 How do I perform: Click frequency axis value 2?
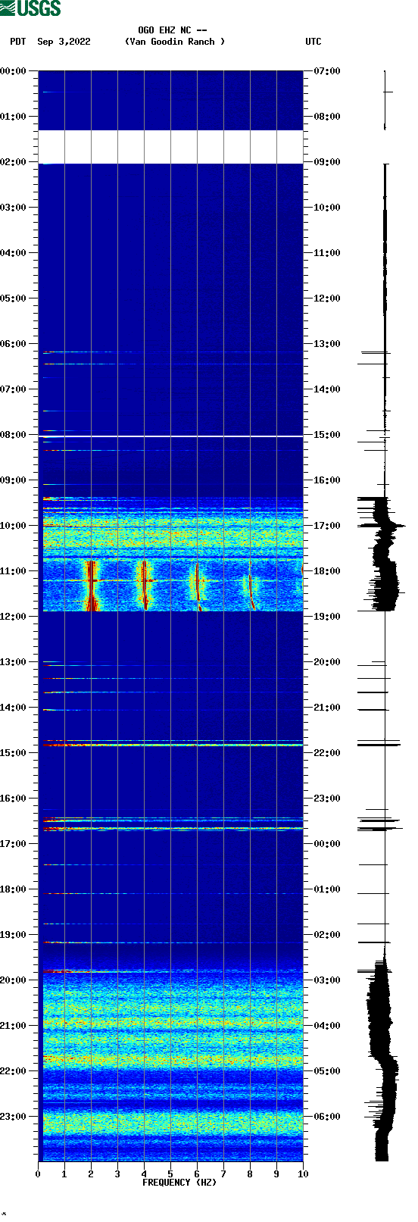point(91,1174)
